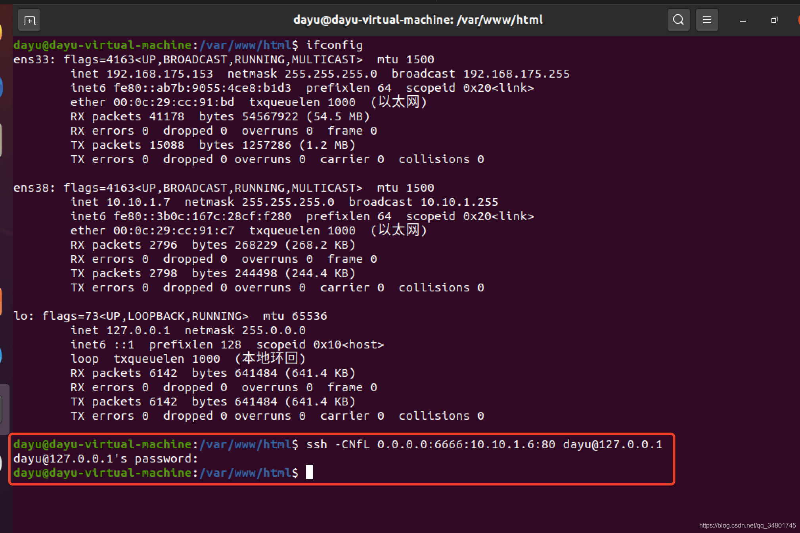Screen dimensions: 800x533
Task: Select inet6 fe80::3b0c:167c:28cf:f280 address
Action: 202,216
